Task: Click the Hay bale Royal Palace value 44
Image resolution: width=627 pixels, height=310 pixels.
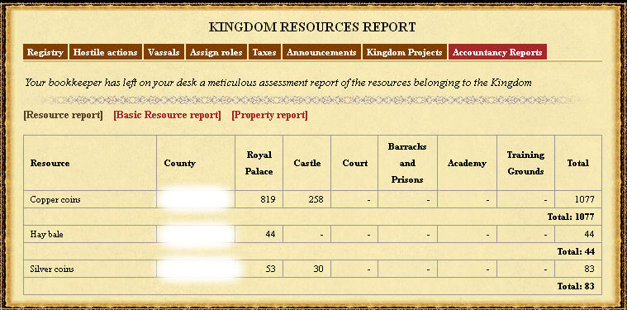Action: pyautogui.click(x=271, y=235)
